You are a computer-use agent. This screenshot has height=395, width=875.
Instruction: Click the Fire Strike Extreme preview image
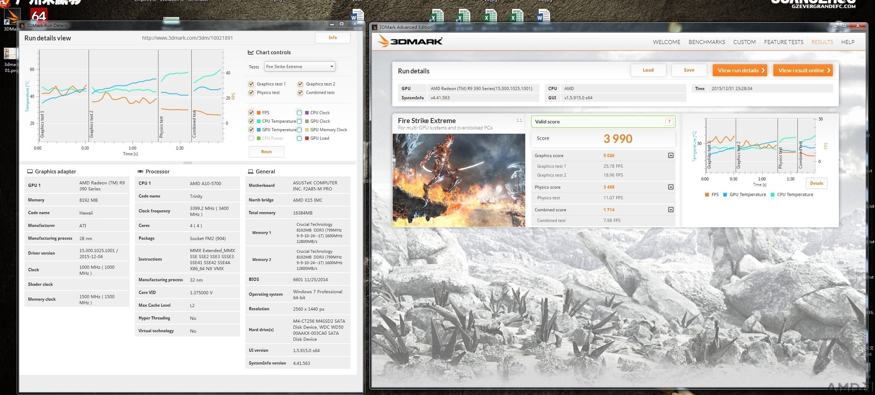(459, 180)
